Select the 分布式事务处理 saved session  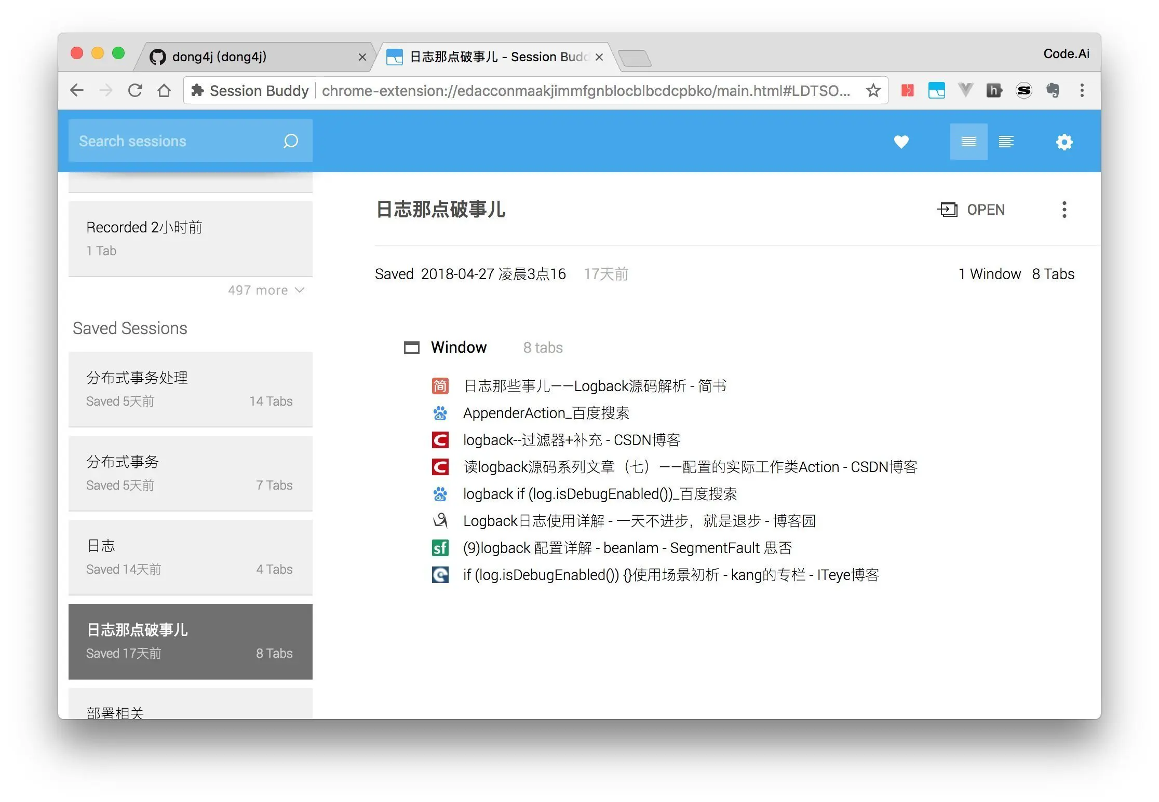pyautogui.click(x=190, y=389)
